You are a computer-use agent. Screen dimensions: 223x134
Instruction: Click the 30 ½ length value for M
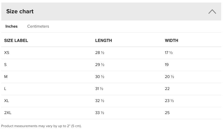pyautogui.click(x=100, y=77)
